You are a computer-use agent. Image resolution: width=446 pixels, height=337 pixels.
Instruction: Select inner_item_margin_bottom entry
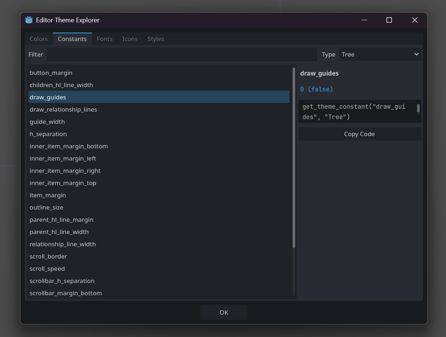point(159,146)
